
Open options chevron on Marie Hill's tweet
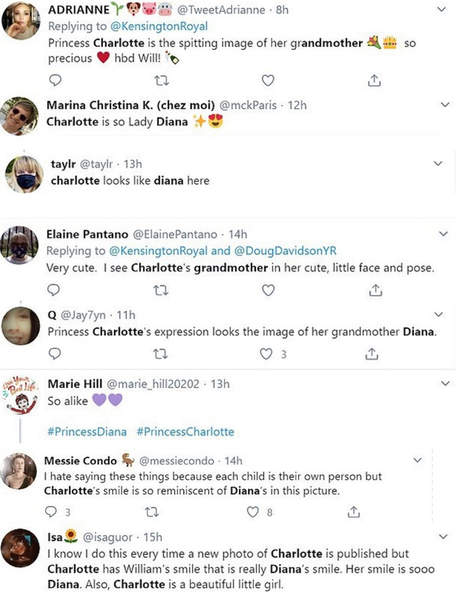[x=442, y=384]
